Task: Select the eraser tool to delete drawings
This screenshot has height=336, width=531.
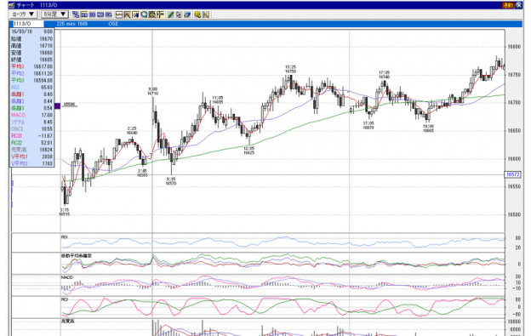Action: coord(187,14)
